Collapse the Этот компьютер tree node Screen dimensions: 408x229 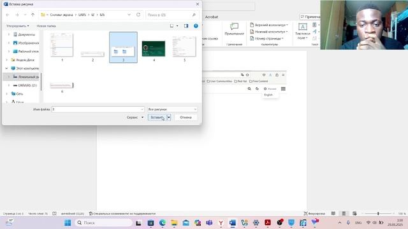click(x=6, y=68)
